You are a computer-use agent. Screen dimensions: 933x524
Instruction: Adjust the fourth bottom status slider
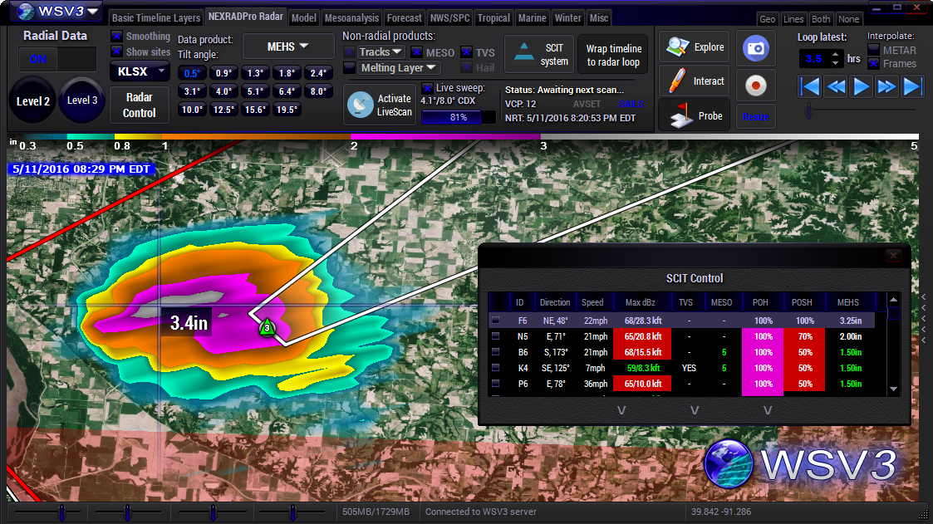tap(292, 512)
